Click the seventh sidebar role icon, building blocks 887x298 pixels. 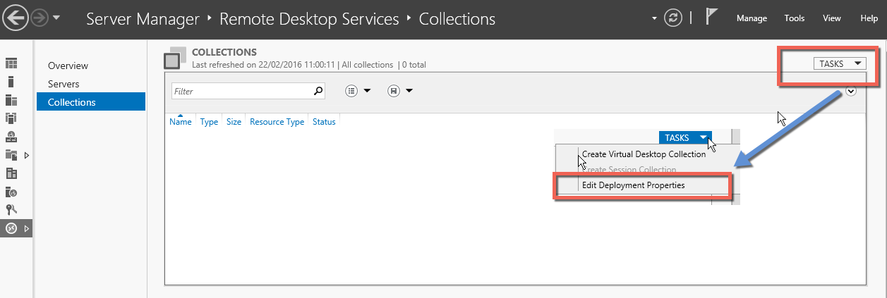pos(11,173)
